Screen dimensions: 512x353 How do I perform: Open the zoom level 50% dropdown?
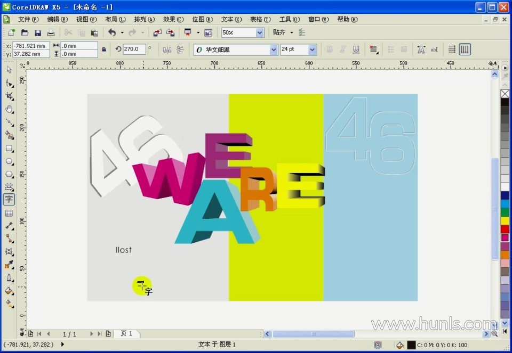click(x=260, y=32)
